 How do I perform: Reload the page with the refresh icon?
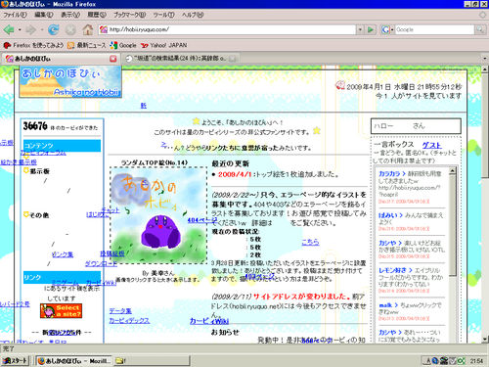(53, 29)
